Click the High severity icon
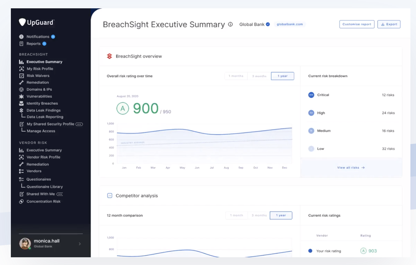The image size is (416, 265). [311, 113]
